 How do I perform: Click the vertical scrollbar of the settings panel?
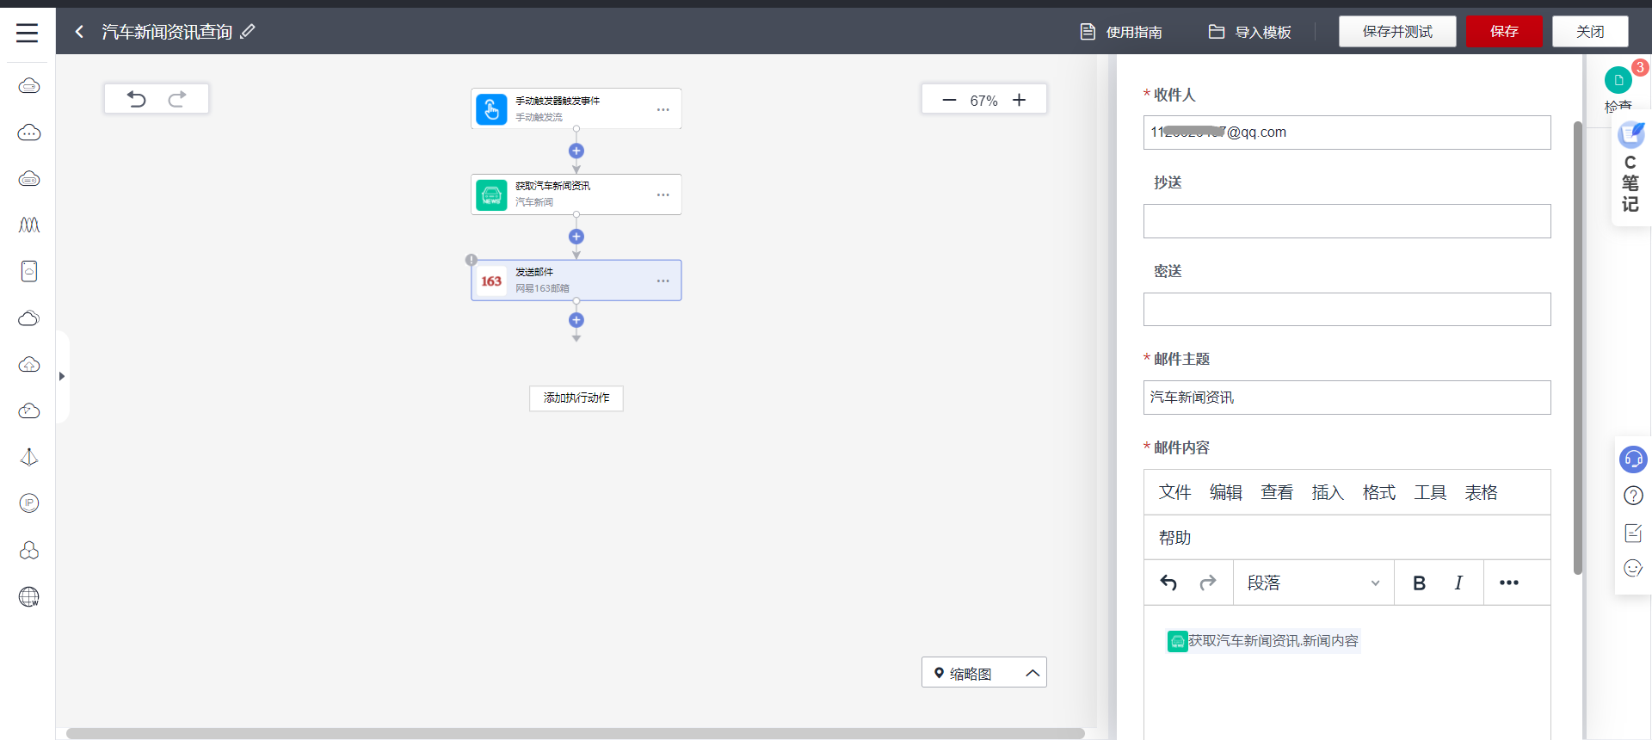(x=1578, y=348)
